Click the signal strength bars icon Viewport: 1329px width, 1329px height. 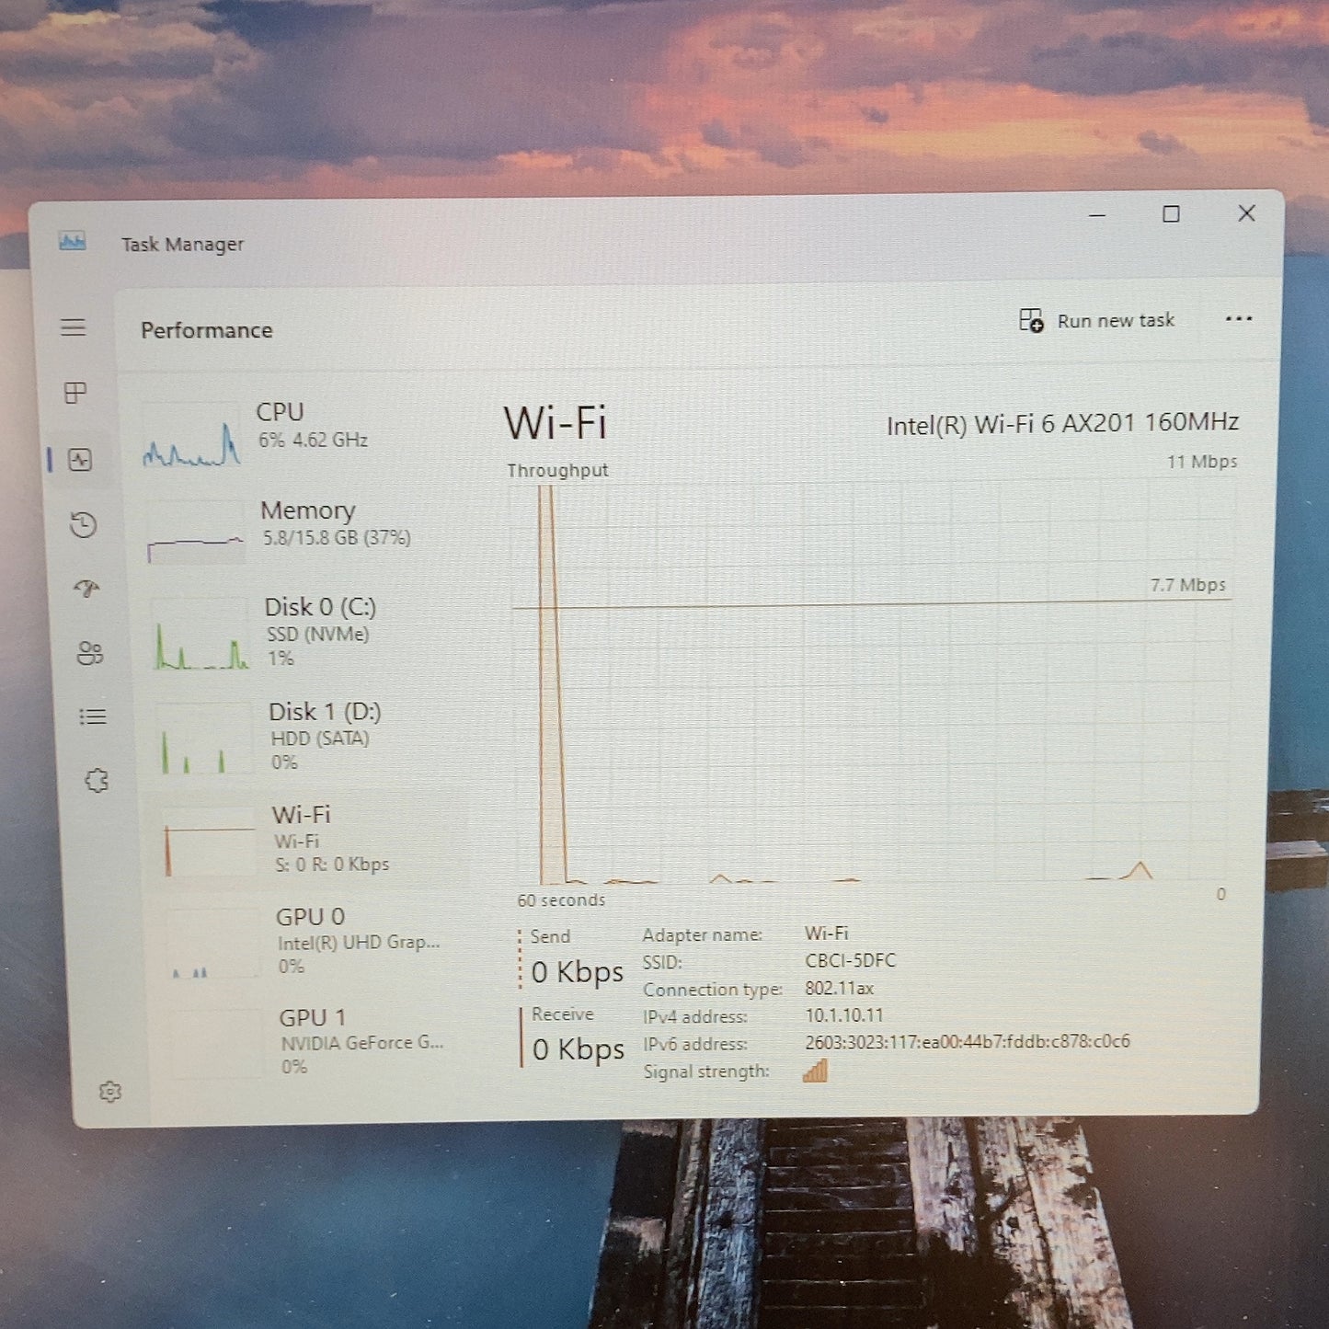pyautogui.click(x=816, y=1070)
